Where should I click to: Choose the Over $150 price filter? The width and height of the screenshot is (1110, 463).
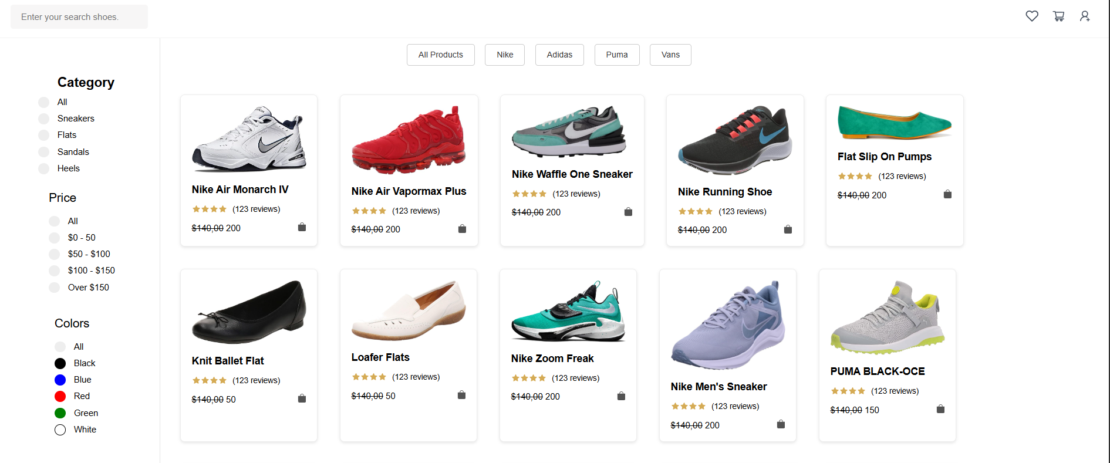[x=55, y=288]
